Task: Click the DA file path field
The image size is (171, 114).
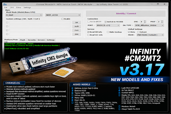Action: pyautogui.click(x=40, y=22)
